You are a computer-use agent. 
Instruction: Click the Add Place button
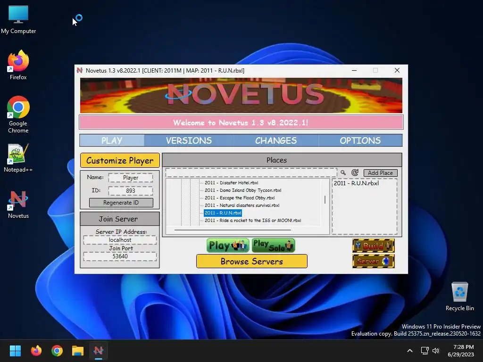(x=381, y=173)
